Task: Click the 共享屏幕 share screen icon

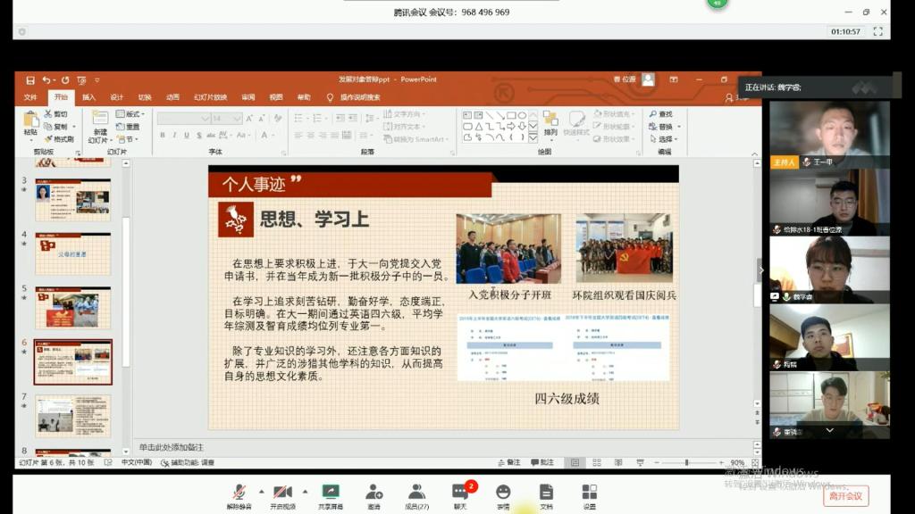Action: tap(331, 493)
